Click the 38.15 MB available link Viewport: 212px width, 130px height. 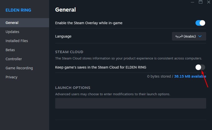pyautogui.click(x=190, y=76)
